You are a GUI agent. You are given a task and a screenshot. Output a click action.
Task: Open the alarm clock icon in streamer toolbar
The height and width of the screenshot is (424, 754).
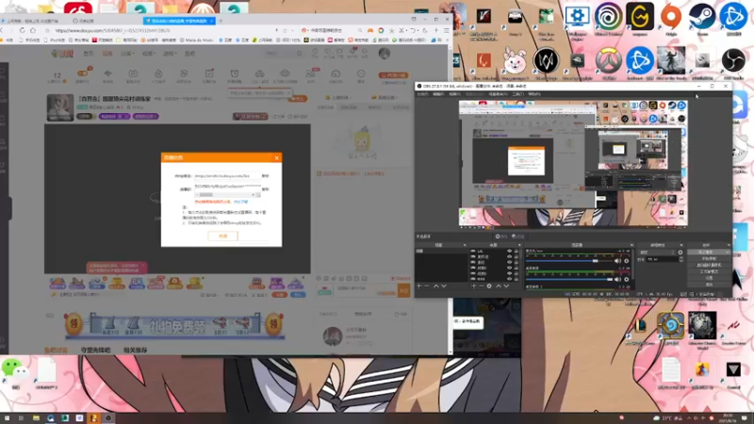234,74
